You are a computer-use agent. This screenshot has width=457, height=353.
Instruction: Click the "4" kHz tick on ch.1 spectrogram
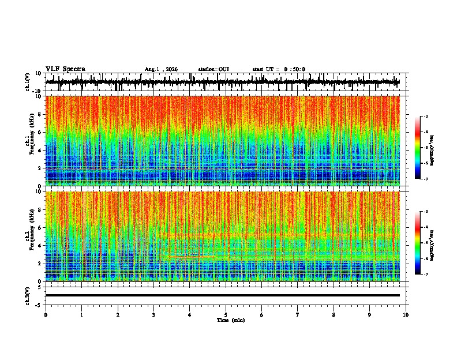coord(40,151)
